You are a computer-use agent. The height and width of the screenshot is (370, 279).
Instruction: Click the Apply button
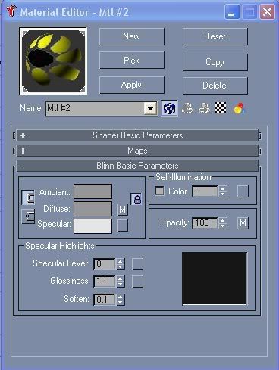coord(132,85)
